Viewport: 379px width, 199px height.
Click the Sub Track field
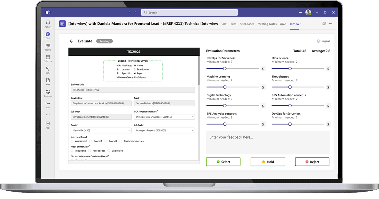pyautogui.click(x=101, y=117)
